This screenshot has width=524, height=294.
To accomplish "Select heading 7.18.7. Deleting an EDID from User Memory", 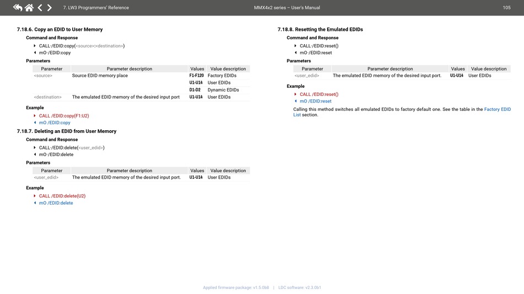I will [x=67, y=131].
